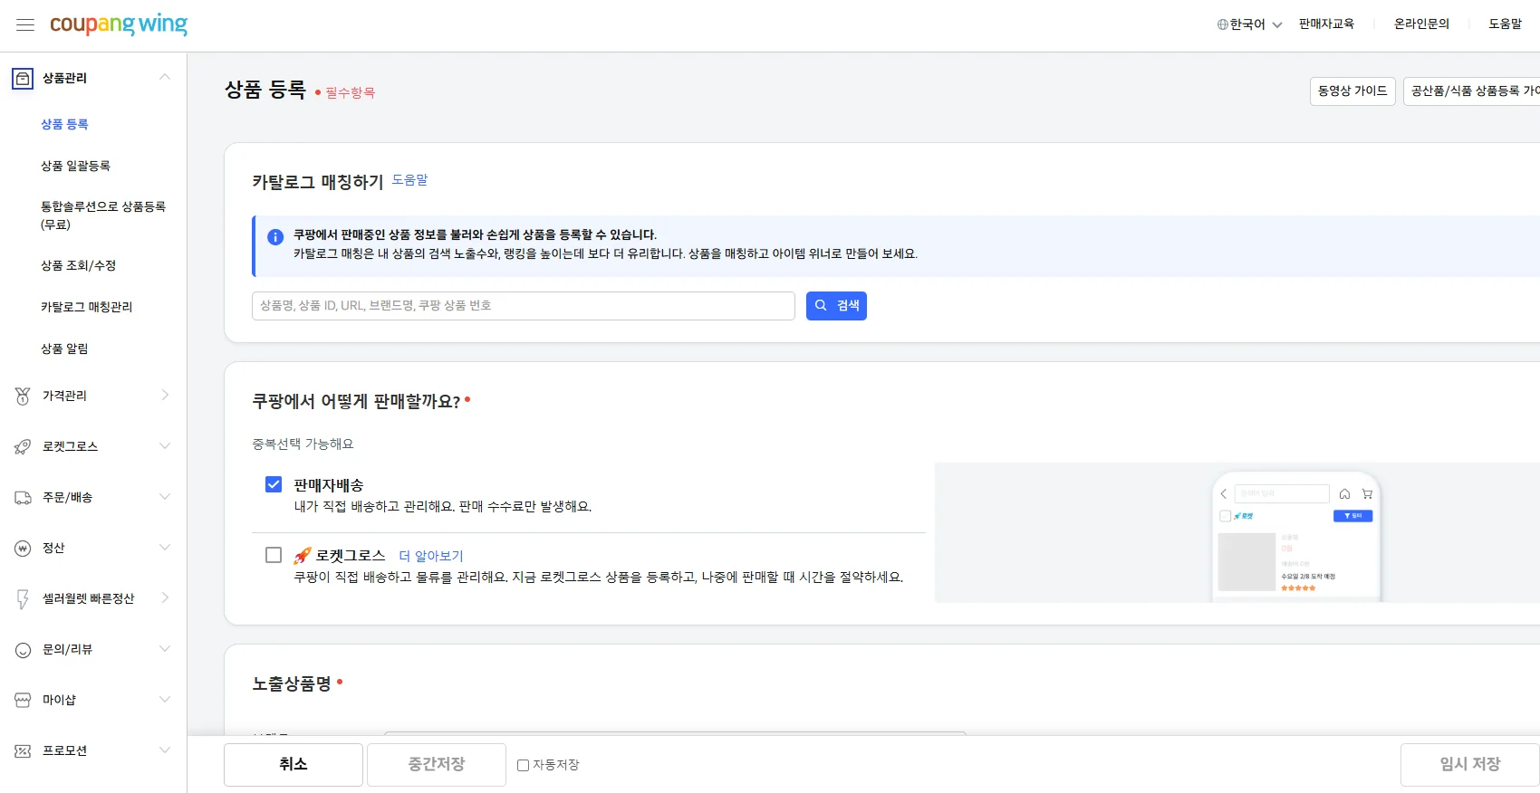Viewport: 1540px width, 793px height.
Task: Click the 필수항목 label
Action: point(350,92)
